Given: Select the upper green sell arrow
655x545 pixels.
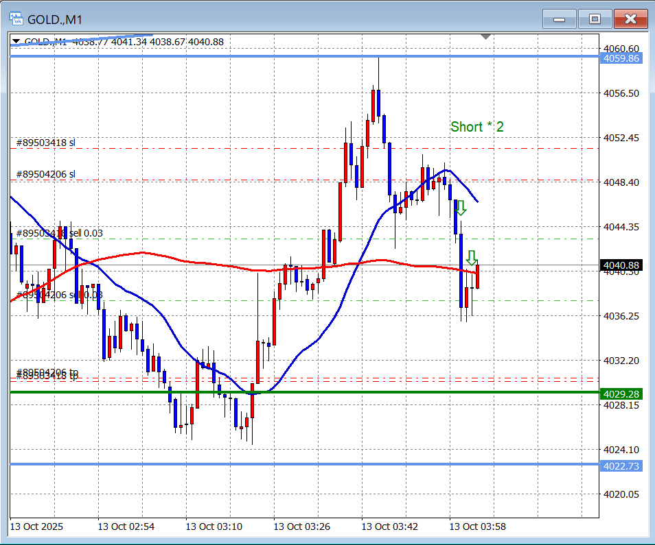Looking at the screenshot, I should click(x=461, y=207).
